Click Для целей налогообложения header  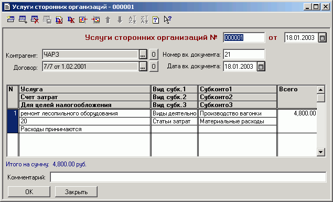click(x=84, y=105)
